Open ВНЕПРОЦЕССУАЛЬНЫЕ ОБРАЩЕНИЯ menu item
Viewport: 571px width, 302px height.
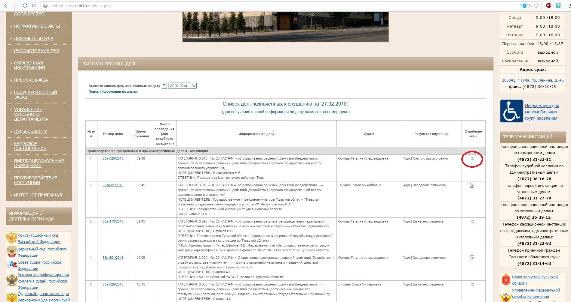coord(39,163)
